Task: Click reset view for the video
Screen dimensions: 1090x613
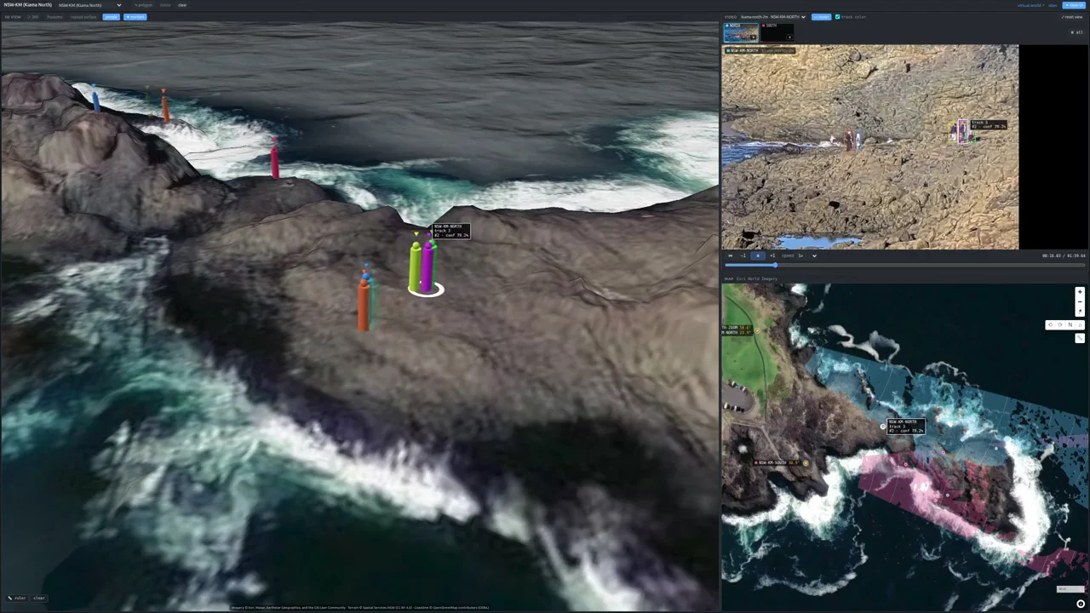Action: [x=1071, y=17]
